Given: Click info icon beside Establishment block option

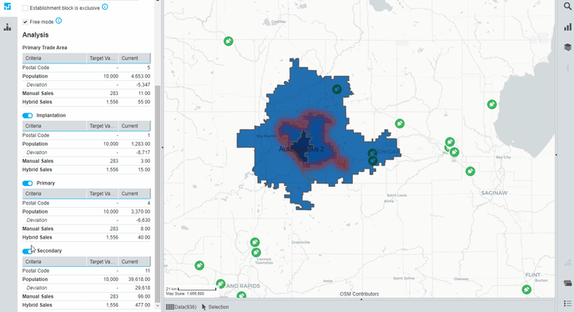Looking at the screenshot, I should click(x=105, y=7).
